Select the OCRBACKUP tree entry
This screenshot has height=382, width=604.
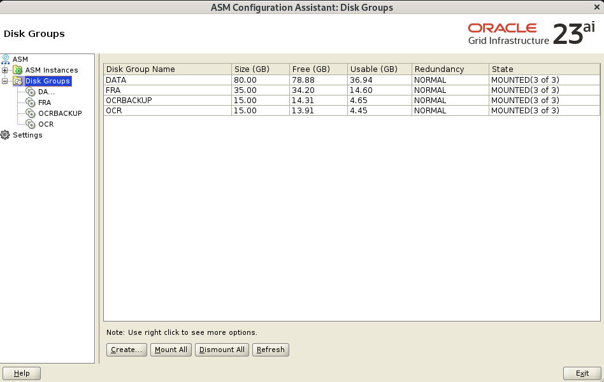coord(60,113)
